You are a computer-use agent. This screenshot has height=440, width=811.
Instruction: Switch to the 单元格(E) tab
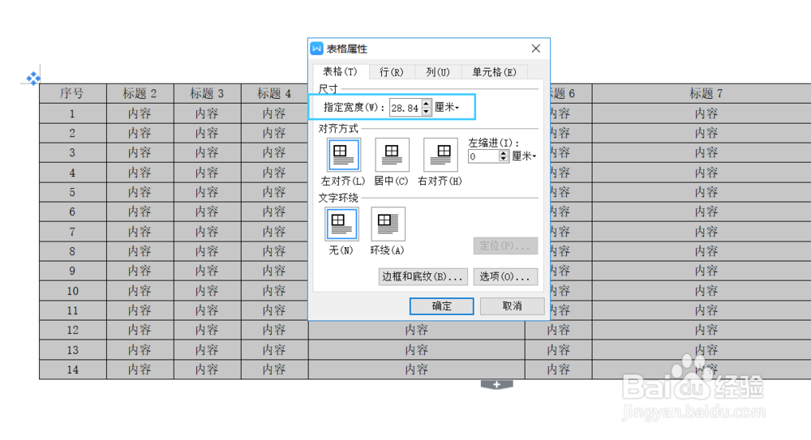tap(494, 72)
